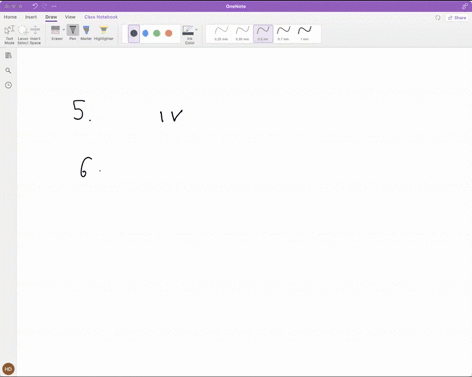Open the Ink Color picker
The width and height of the screenshot is (472, 377).
click(188, 34)
